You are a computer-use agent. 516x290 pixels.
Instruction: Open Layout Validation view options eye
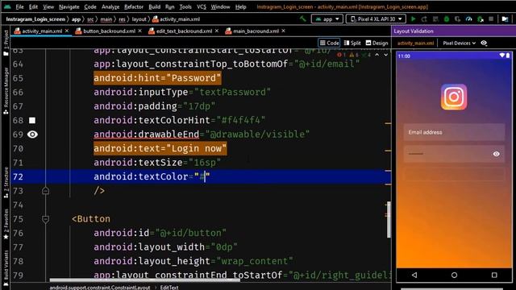point(484,43)
